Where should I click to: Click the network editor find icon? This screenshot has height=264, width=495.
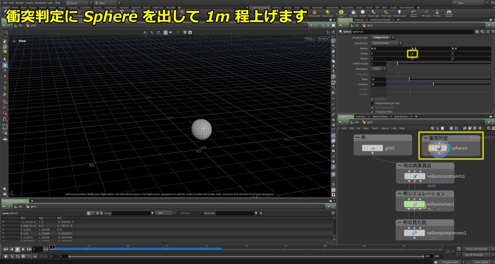click(488, 128)
